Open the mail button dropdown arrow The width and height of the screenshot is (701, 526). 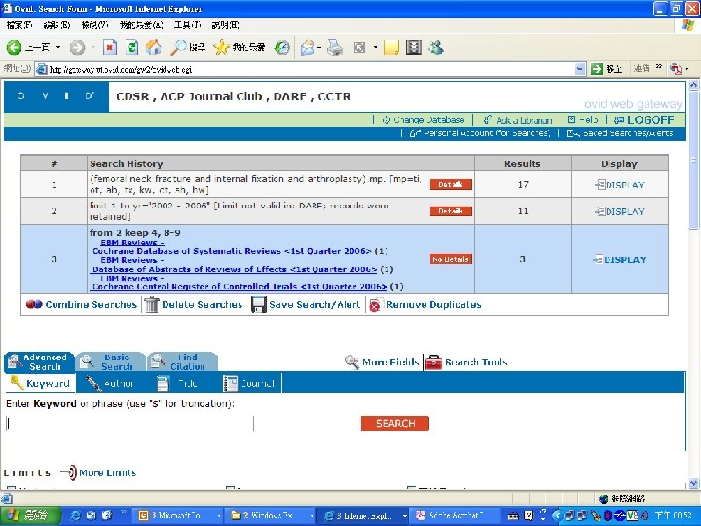coord(319,47)
